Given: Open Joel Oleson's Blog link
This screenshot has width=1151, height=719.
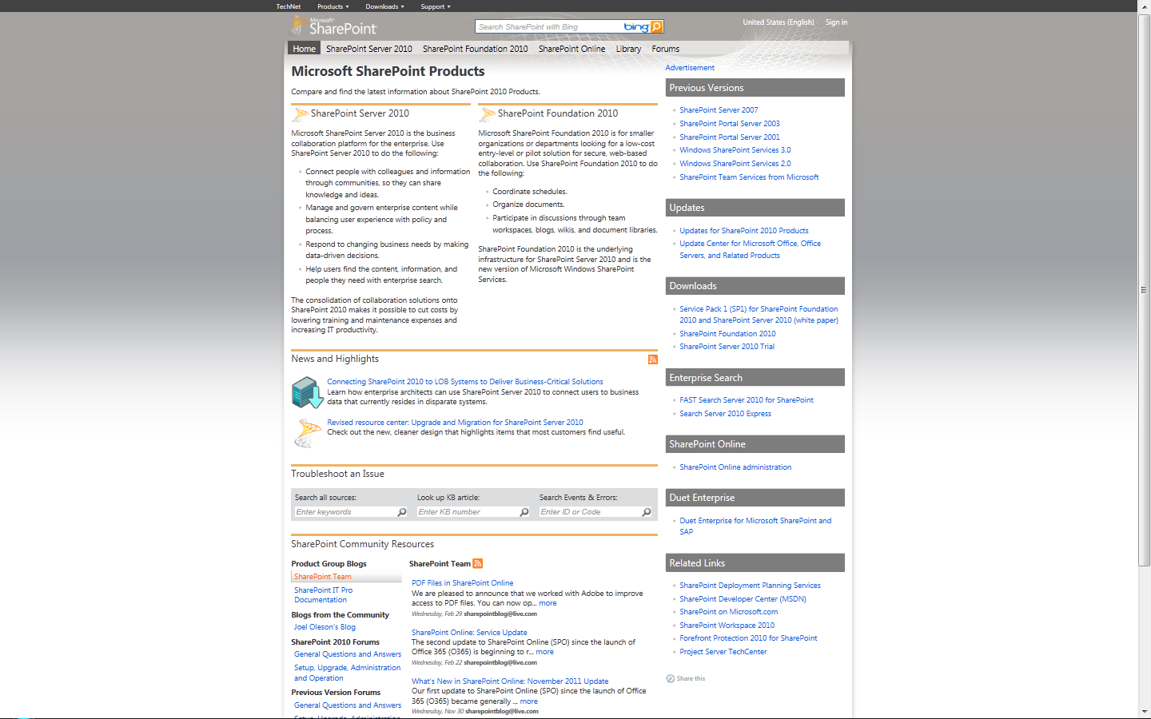Looking at the screenshot, I should coord(325,627).
